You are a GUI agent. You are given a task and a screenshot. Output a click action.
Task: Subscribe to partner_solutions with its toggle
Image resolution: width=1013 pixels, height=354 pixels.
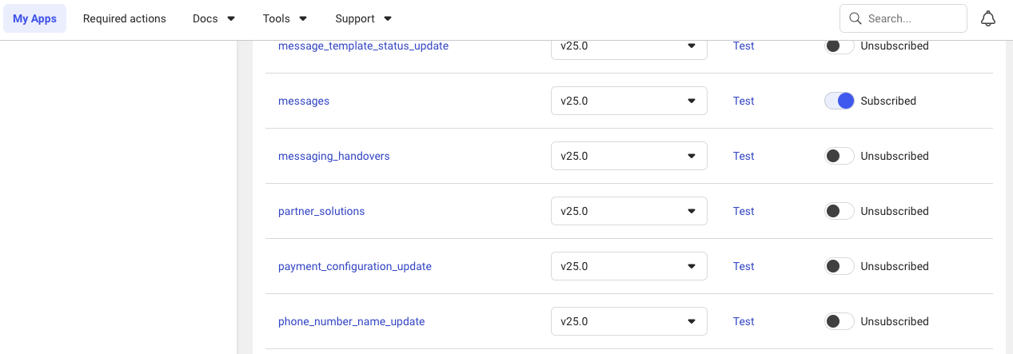point(839,211)
